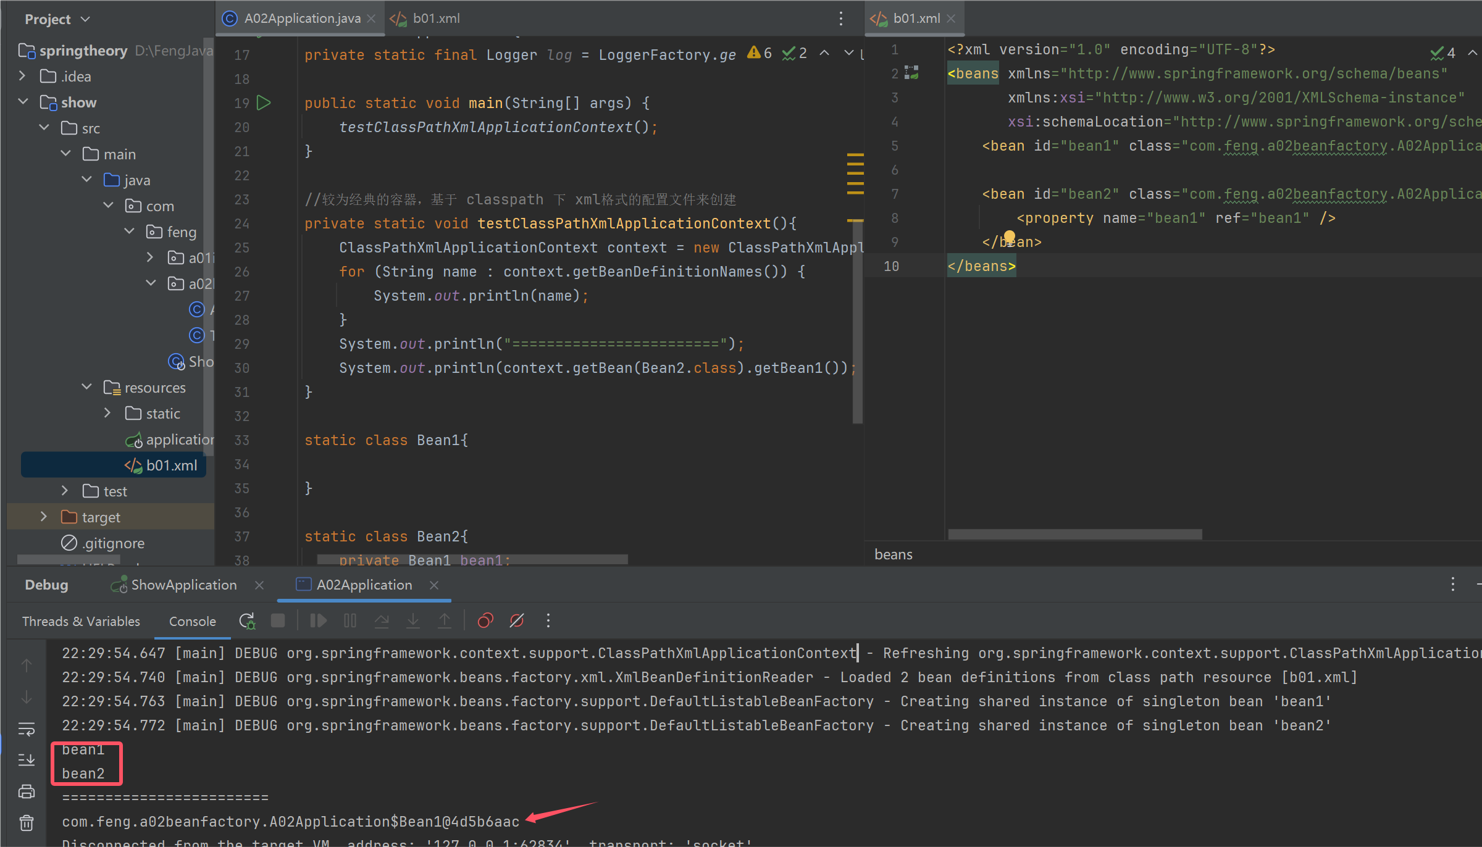This screenshot has width=1482, height=847.
Task: Go to next highlighted problem in Java editor
Action: point(849,54)
